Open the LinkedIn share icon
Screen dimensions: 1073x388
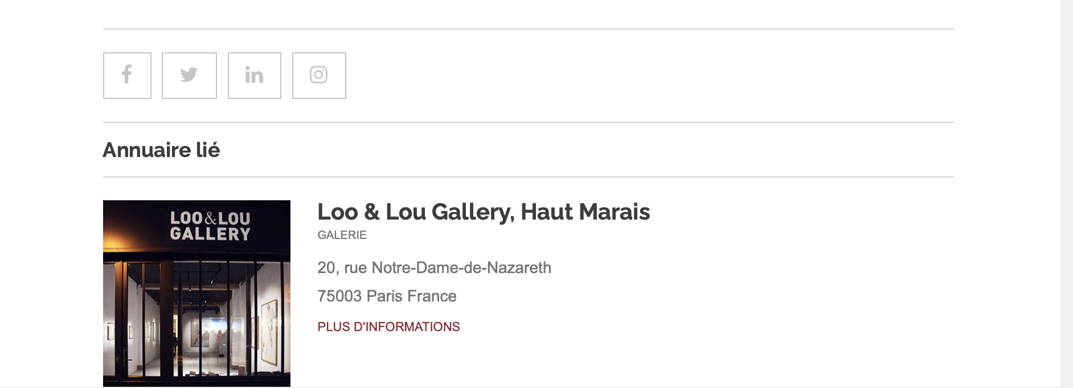coord(254,76)
